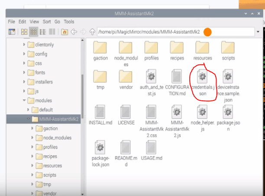Open the Tools menu
This screenshot has width=265, height=196.
(x=69, y=21)
